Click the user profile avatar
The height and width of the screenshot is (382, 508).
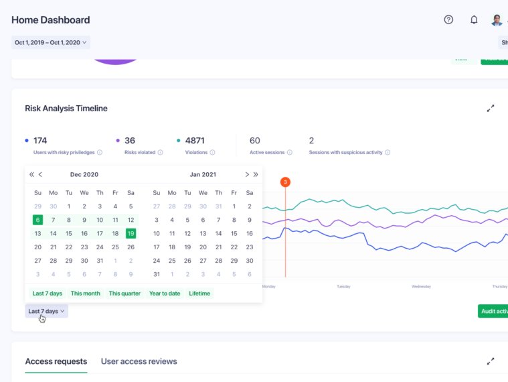click(x=497, y=20)
